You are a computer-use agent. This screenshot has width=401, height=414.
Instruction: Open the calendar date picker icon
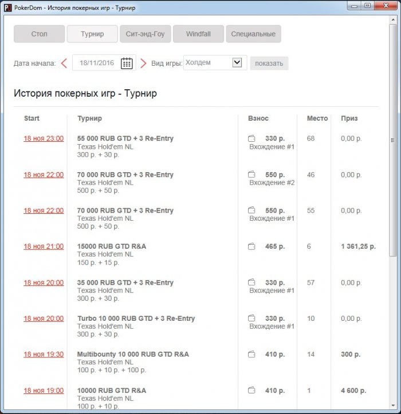tap(127, 63)
